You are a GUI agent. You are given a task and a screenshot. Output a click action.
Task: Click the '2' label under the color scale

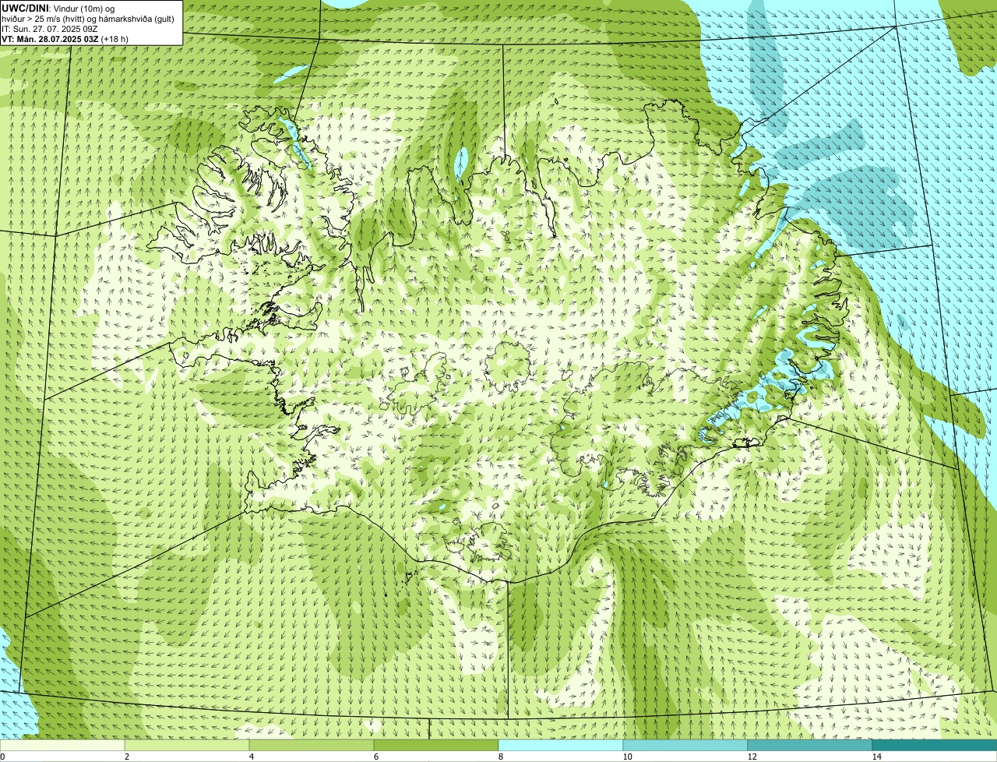click(x=126, y=757)
